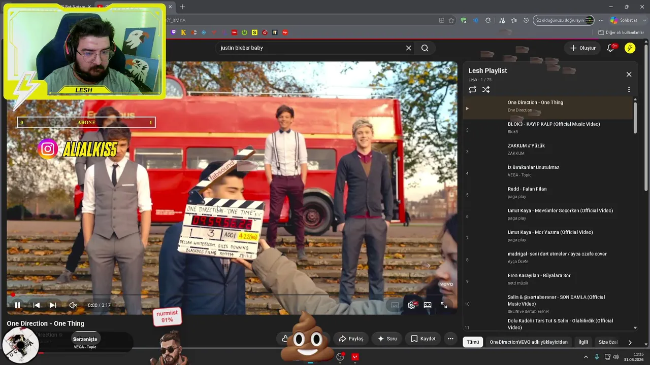Open the yellow S bookmark
Image resolution: width=650 pixels, height=365 pixels.
pos(254,32)
